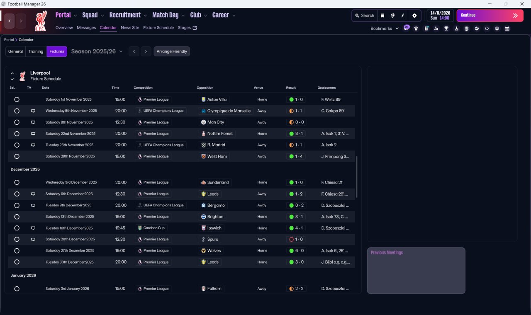
Task: Expand the Bookmarks dropdown
Action: point(385,29)
